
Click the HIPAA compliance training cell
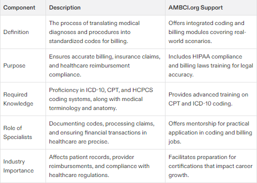[210, 65]
